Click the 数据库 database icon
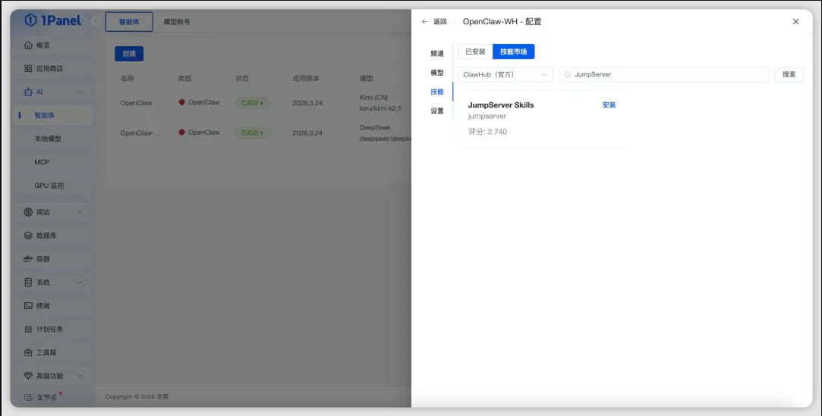The height and width of the screenshot is (416, 822). coord(28,236)
